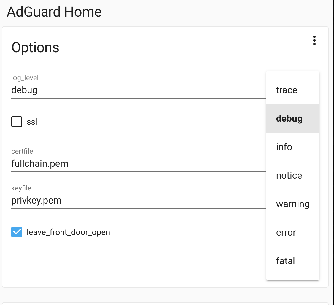334x305 pixels.
Task: Click the AdGuard Home page title
Action: 54,12
